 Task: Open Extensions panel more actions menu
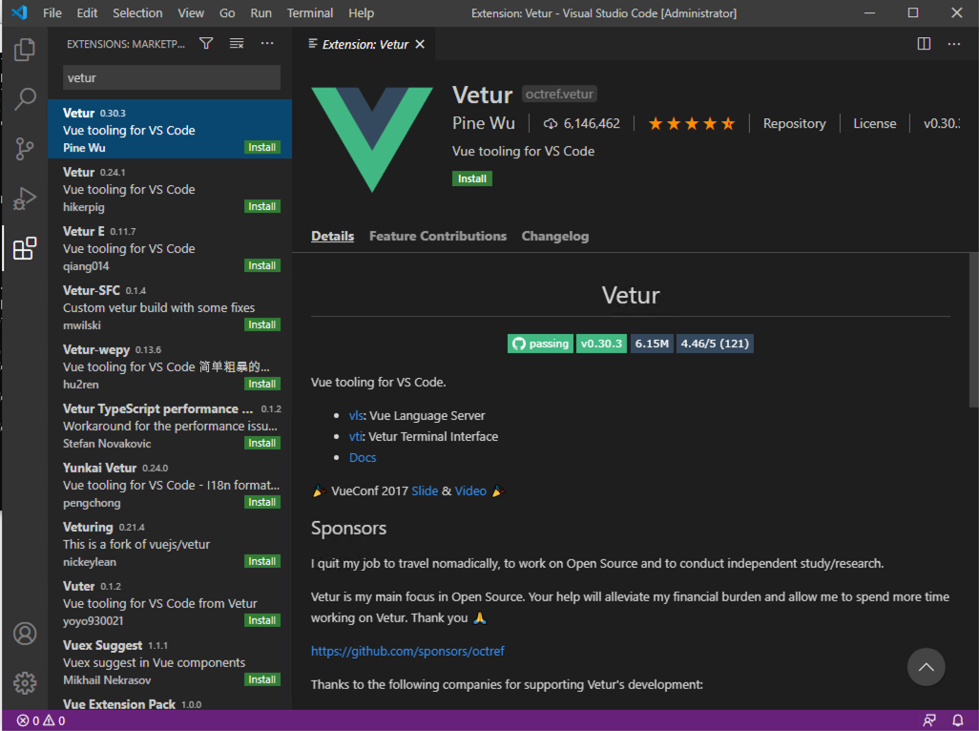coord(267,43)
